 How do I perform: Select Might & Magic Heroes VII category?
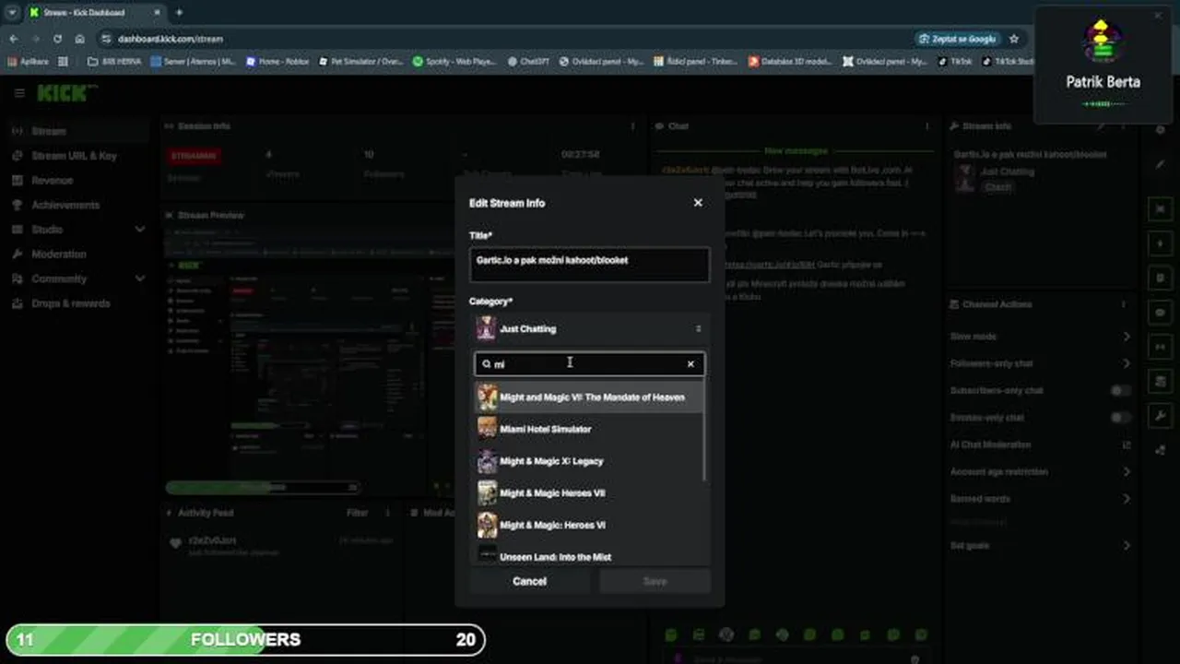(x=588, y=493)
